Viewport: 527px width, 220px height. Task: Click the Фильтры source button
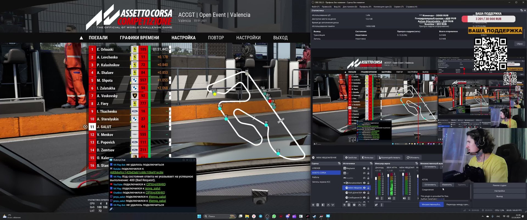pos(368,158)
